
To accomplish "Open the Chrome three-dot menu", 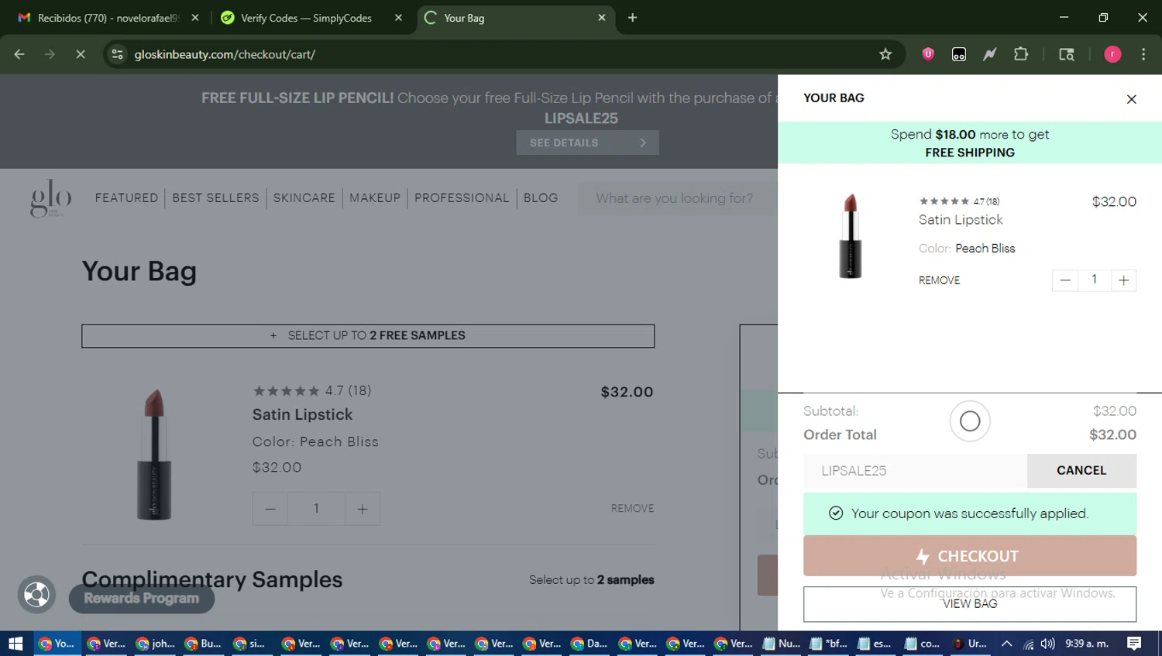I will pyautogui.click(x=1143, y=54).
